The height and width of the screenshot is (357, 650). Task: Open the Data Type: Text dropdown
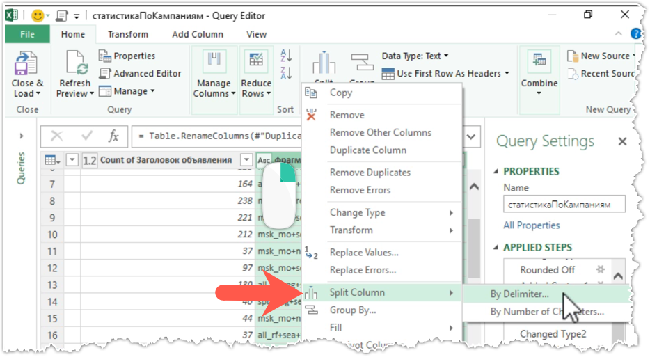415,56
